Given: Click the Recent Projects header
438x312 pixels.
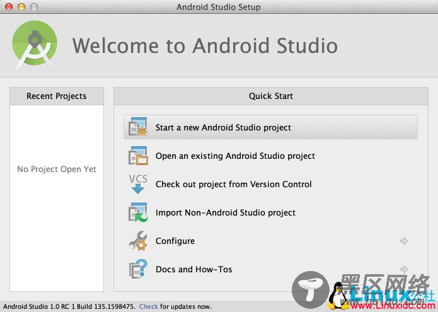Looking at the screenshot, I should click(x=57, y=96).
